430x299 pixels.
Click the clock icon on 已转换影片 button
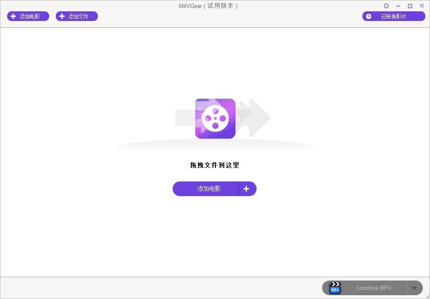pos(369,16)
